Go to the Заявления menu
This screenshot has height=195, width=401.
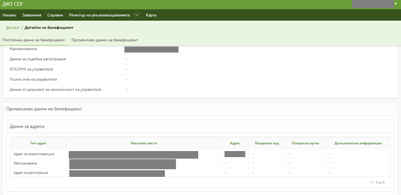[x=32, y=15]
